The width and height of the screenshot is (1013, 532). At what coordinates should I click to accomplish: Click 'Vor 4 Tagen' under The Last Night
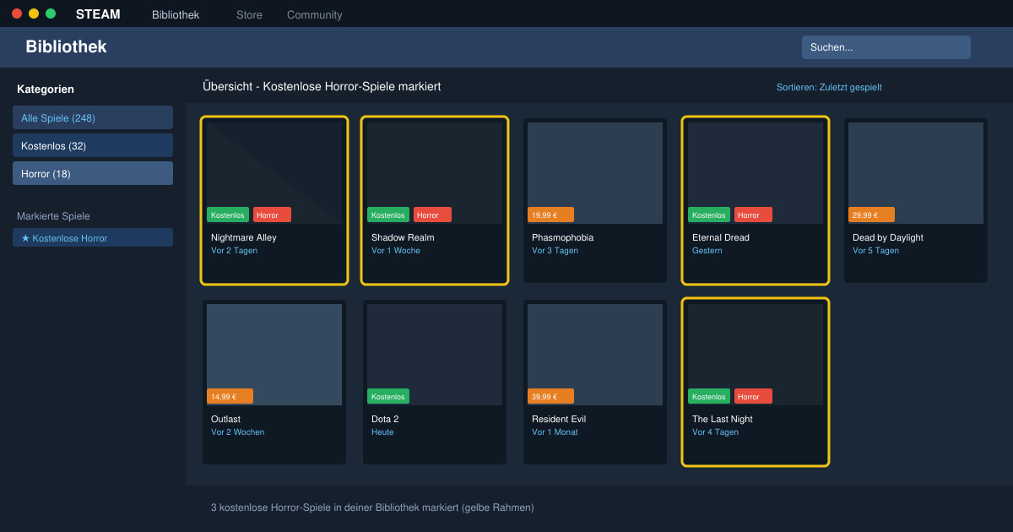point(715,432)
